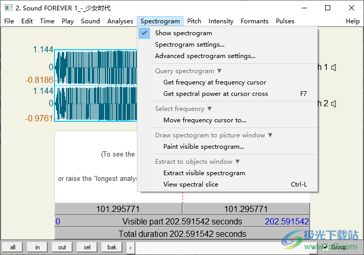Open the Formants menu
Image resolution: width=364 pixels, height=255 pixels.
click(254, 21)
